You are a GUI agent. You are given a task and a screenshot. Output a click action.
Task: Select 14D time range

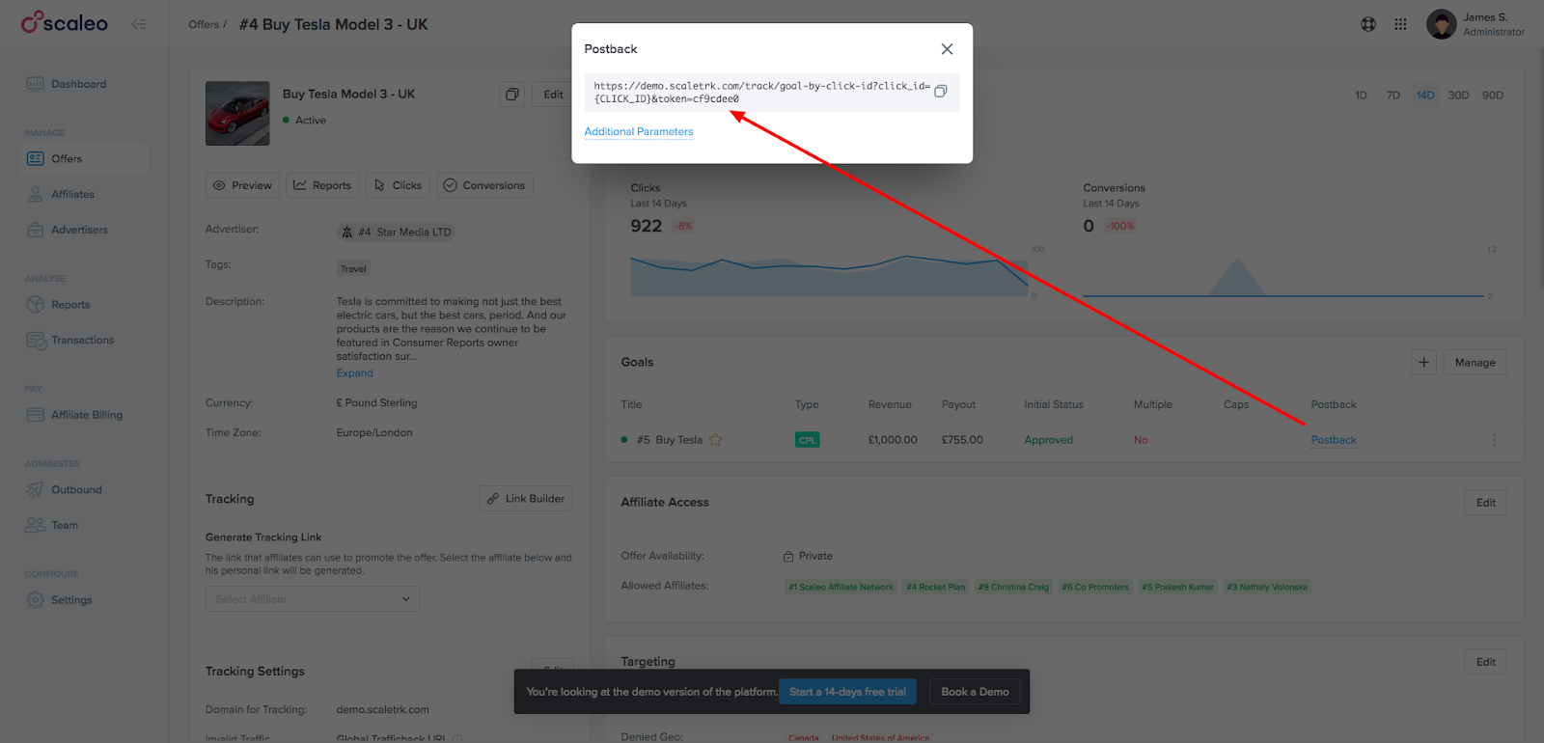1425,95
